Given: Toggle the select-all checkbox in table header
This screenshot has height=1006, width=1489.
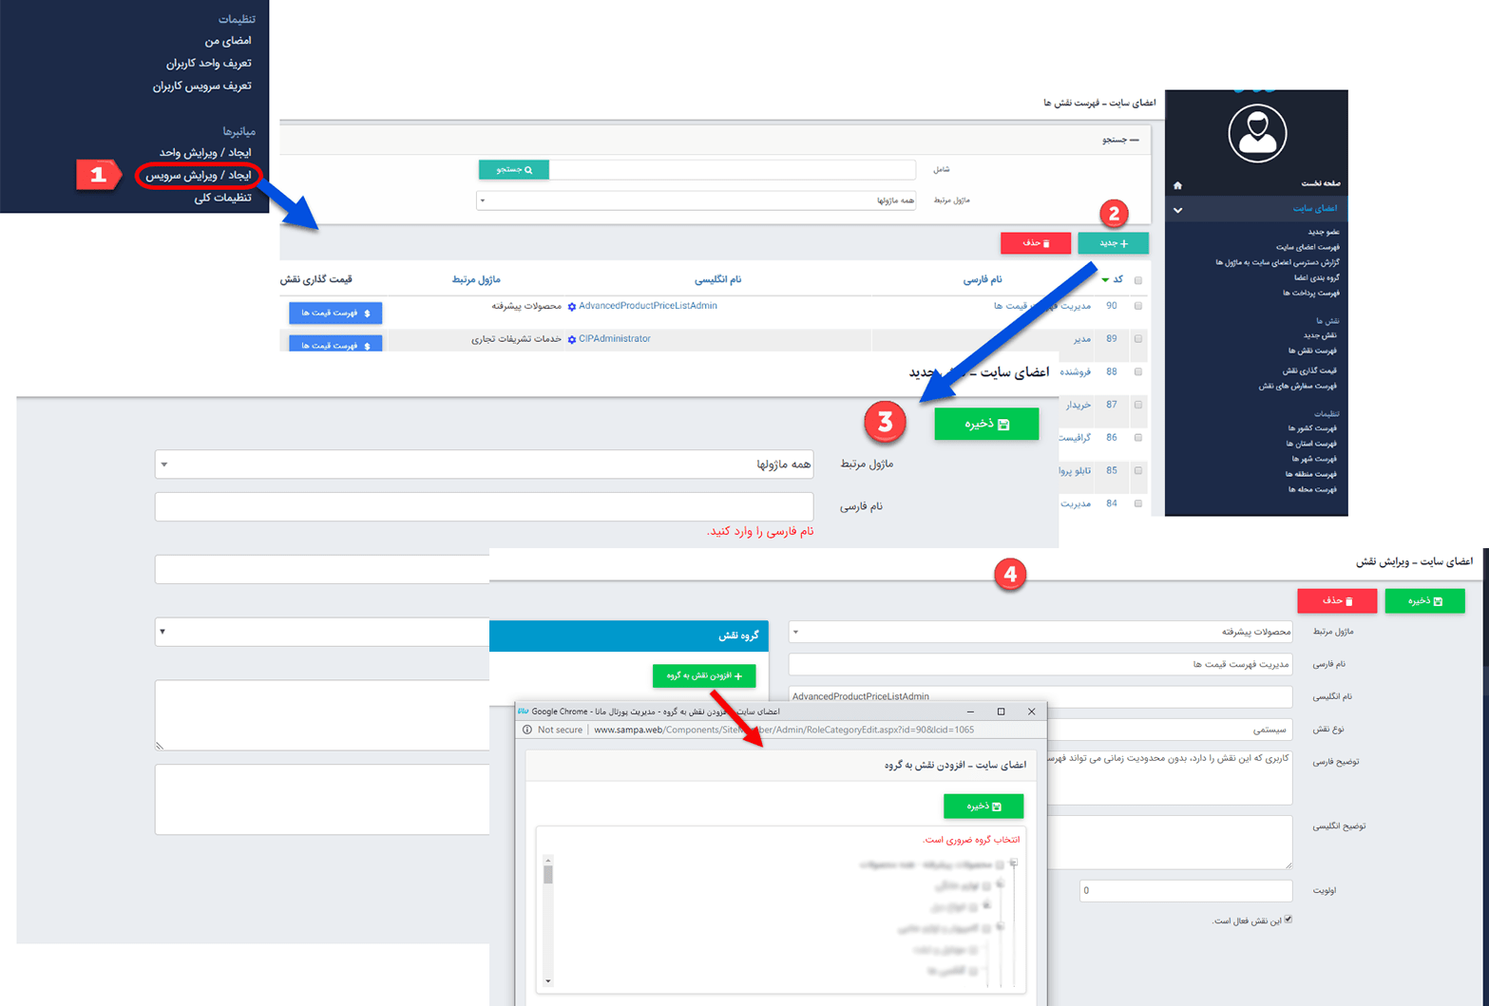Looking at the screenshot, I should pyautogui.click(x=1138, y=280).
